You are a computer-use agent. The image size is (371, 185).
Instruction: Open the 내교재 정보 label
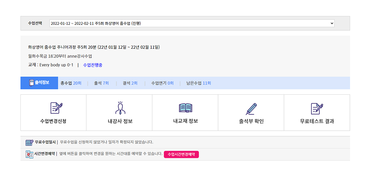tap(185, 121)
